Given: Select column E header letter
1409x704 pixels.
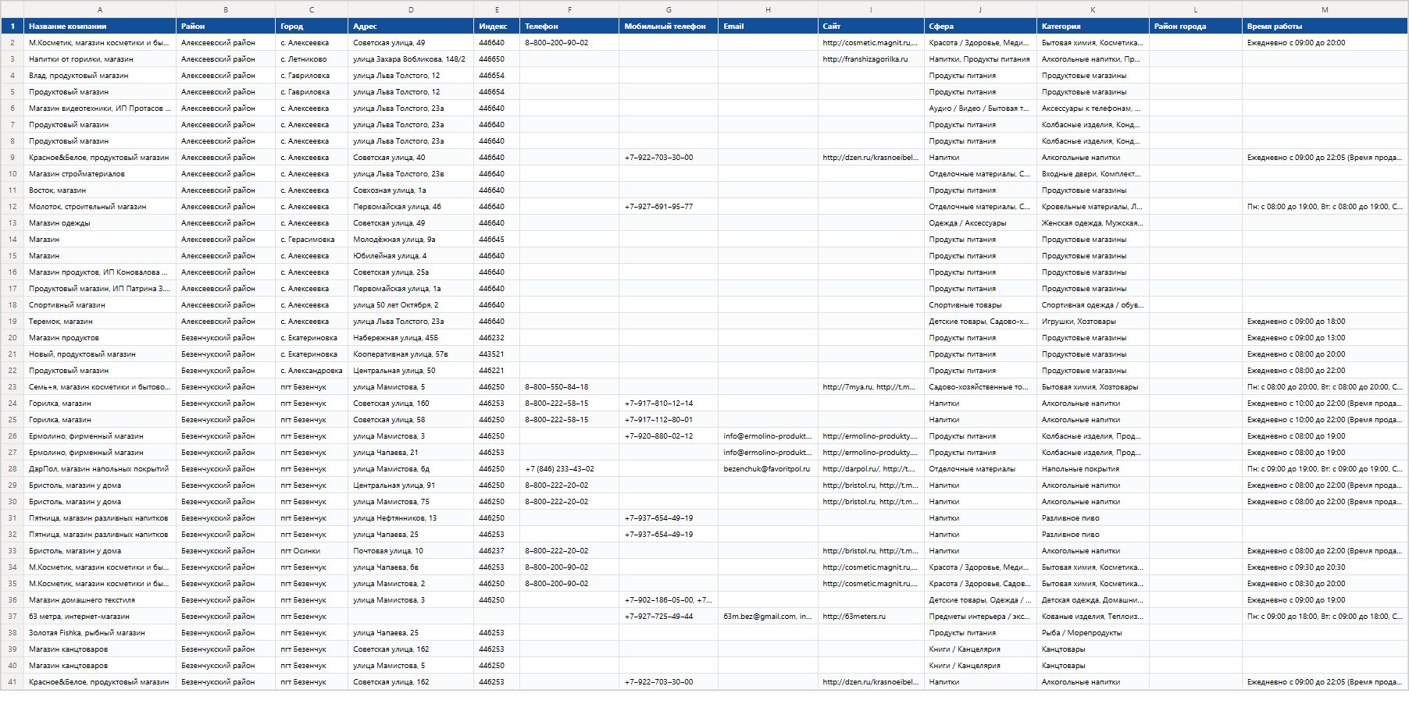Looking at the screenshot, I should [497, 9].
